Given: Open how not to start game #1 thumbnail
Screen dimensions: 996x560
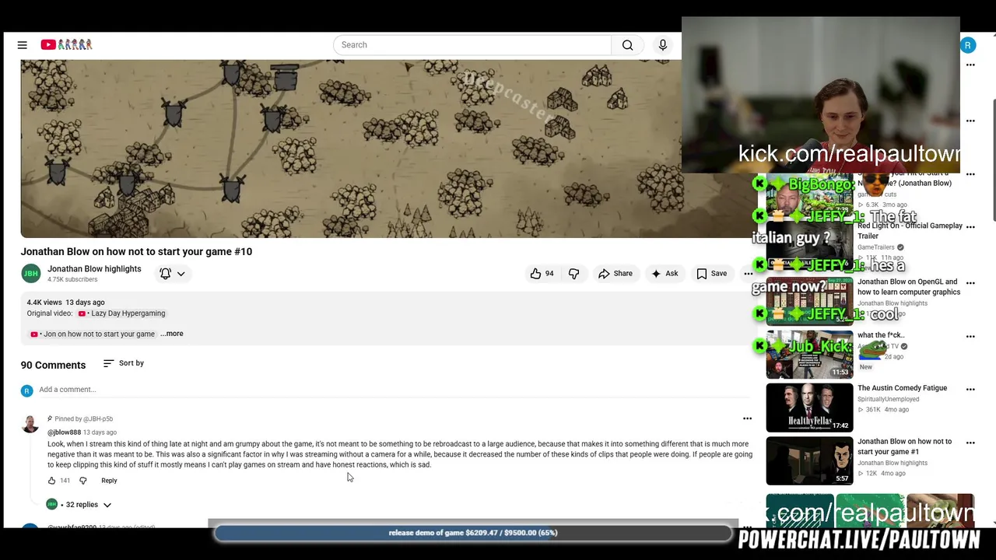Looking at the screenshot, I should tap(809, 461).
